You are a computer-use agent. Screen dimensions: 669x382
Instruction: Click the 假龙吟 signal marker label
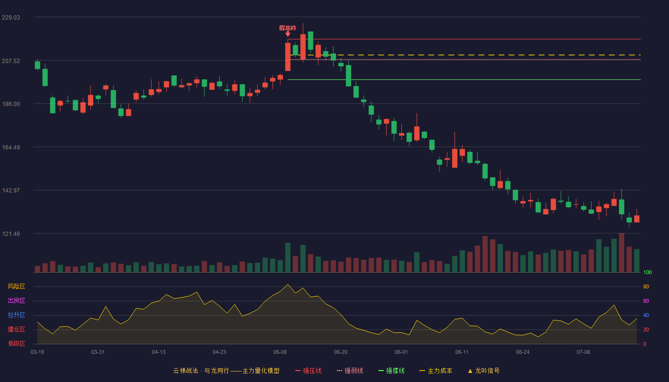pyautogui.click(x=288, y=28)
